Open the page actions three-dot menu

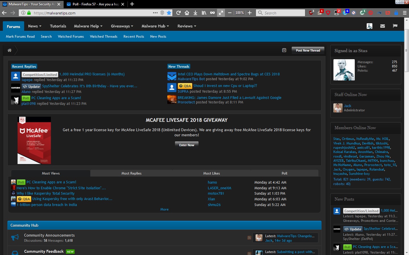coord(155,13)
